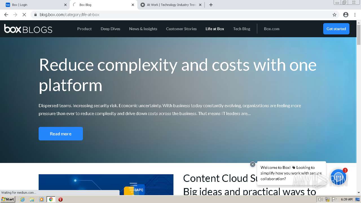Image resolution: width=361 pixels, height=203 pixels.
Task: Open News & Insights category
Action: point(143,29)
